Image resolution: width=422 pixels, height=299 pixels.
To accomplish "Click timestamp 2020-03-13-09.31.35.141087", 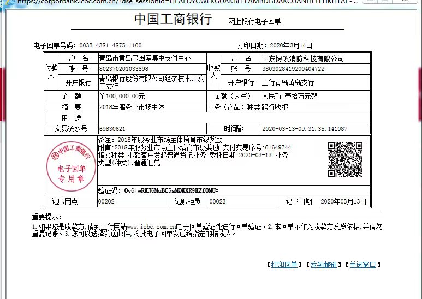I will pyautogui.click(x=305, y=129).
